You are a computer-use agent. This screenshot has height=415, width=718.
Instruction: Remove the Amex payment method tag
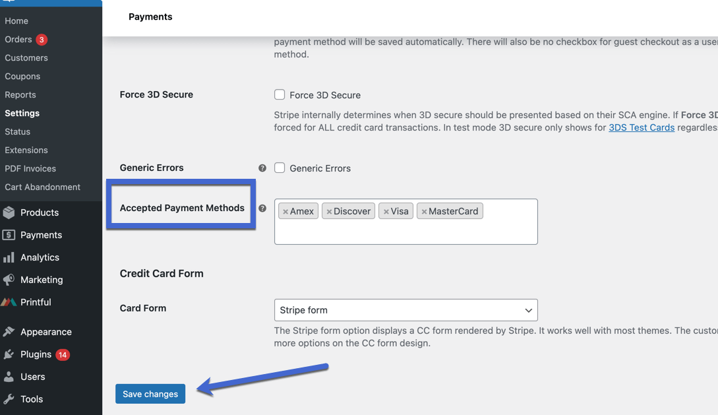[x=285, y=212]
